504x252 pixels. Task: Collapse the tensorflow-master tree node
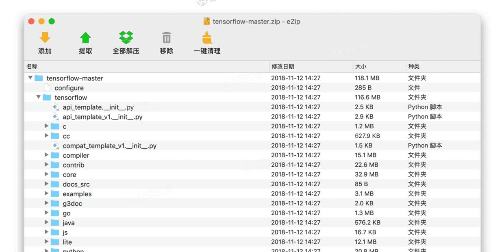(30, 78)
